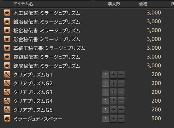The width and height of the screenshot is (174, 128).
Task: Select 板金秘伝書:ミラージュプリズム item row
Action: [x=82, y=30]
